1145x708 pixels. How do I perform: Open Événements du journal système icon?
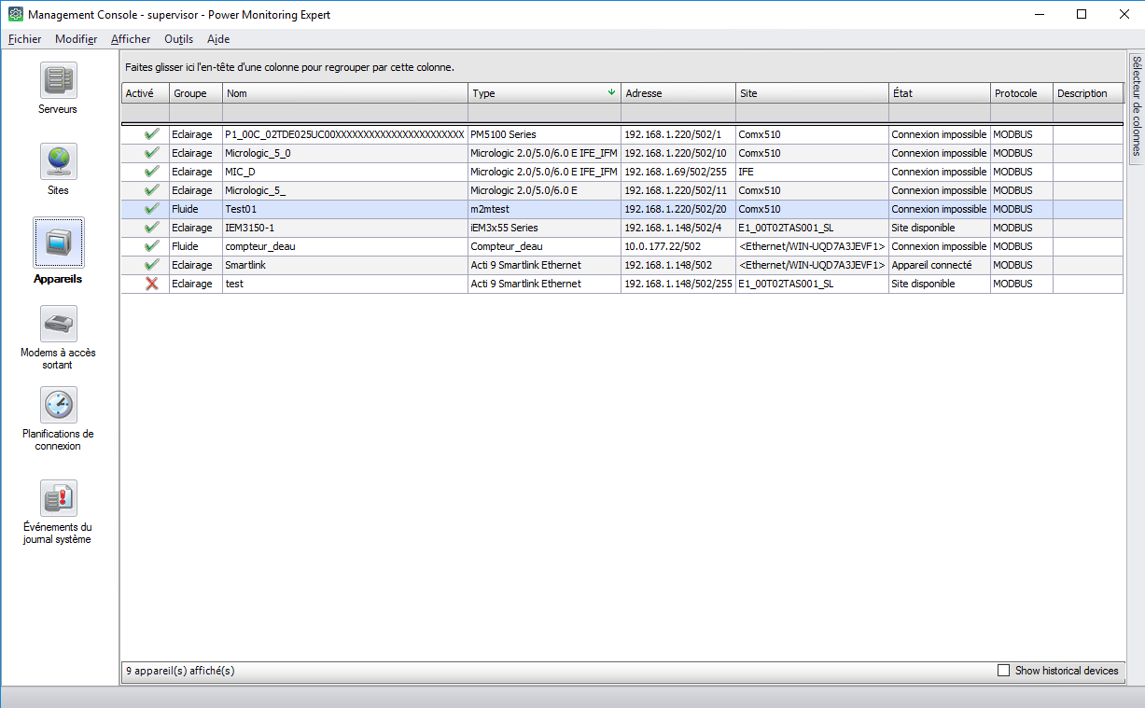click(x=59, y=498)
